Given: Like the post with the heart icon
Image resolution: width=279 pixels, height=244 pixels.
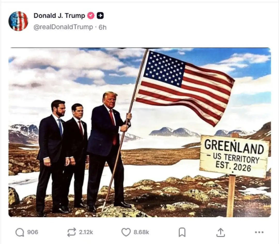Looking at the screenshot, I should pos(126,232).
